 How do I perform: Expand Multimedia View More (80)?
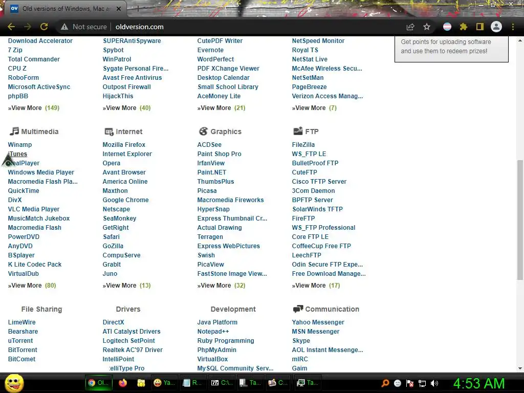[32, 286]
